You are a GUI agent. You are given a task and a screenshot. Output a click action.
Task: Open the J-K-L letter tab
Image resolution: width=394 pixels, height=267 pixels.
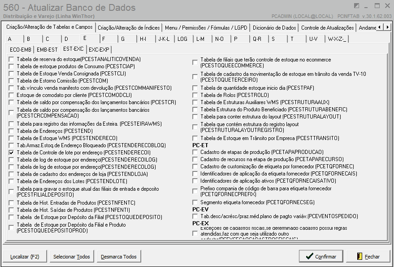click(x=165, y=39)
